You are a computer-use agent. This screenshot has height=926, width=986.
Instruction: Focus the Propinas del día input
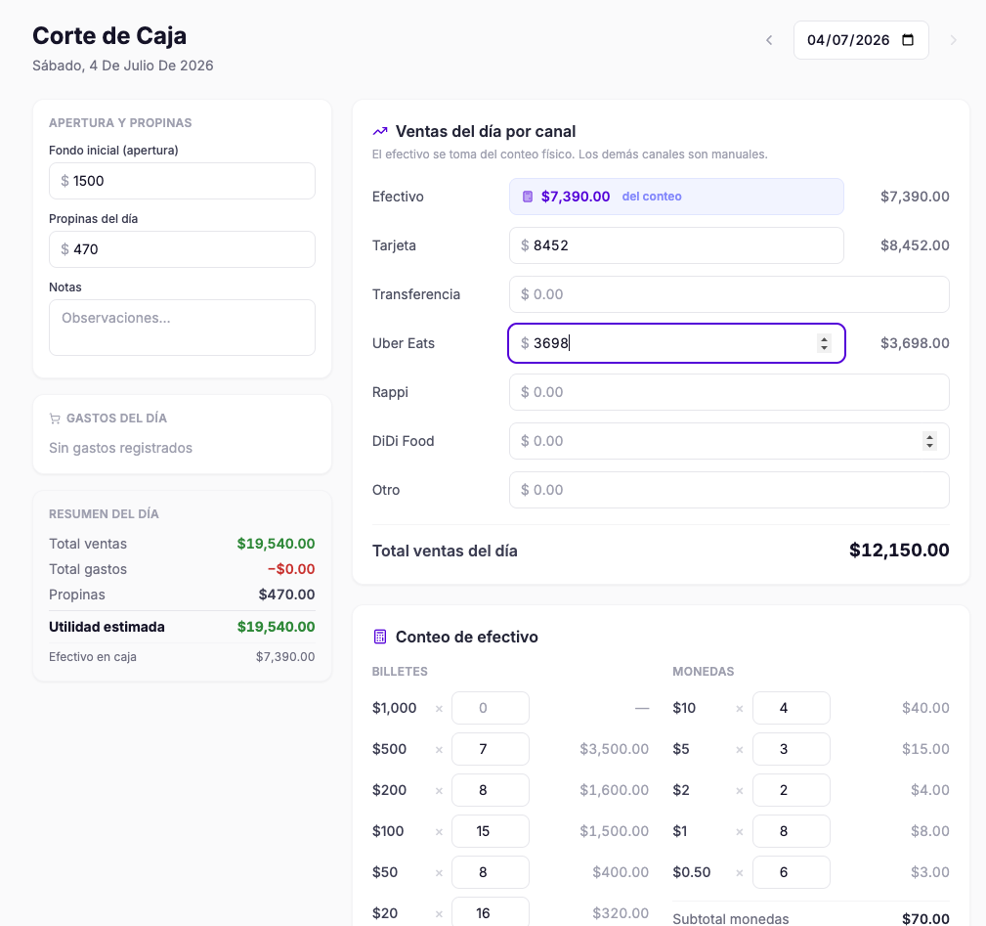(x=183, y=249)
